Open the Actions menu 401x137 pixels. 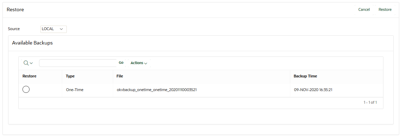pyautogui.click(x=139, y=63)
